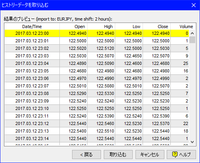Select row dated 2017.03.12 23:02

97,48
